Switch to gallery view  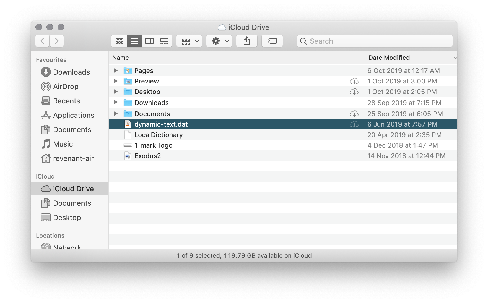[164, 41]
